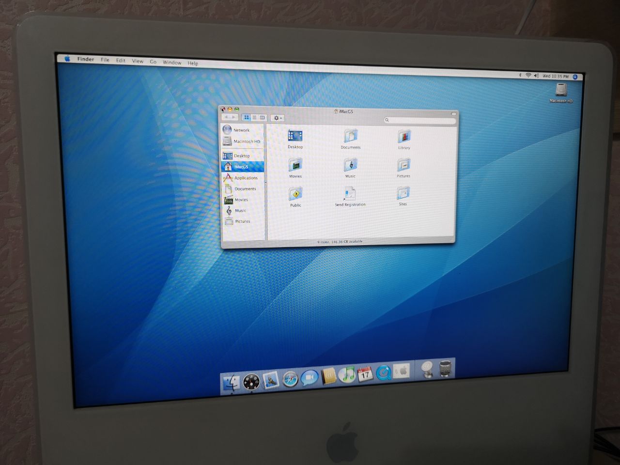Launch Mail from the Dock

click(x=271, y=380)
